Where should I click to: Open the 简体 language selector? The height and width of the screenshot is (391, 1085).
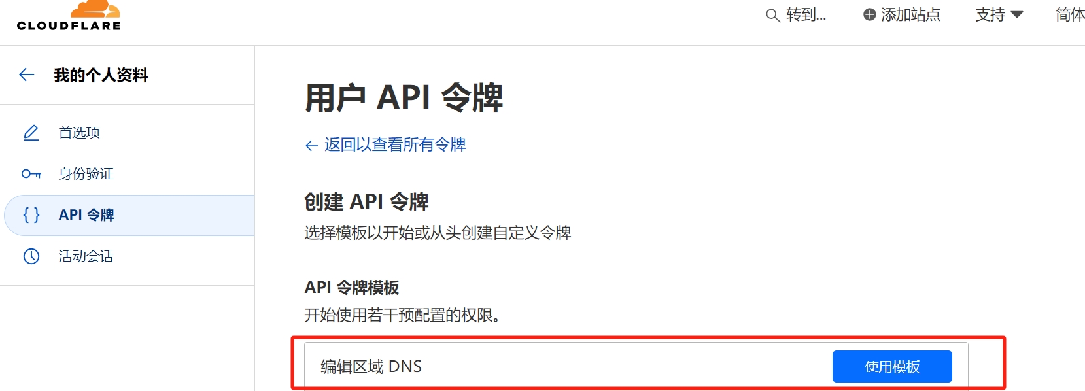click(1069, 14)
